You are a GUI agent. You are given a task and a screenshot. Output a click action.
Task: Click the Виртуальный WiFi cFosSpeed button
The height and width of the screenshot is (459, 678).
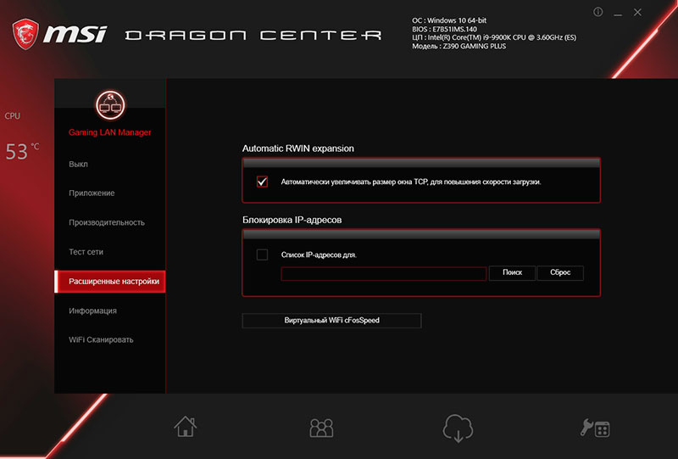pyautogui.click(x=331, y=321)
